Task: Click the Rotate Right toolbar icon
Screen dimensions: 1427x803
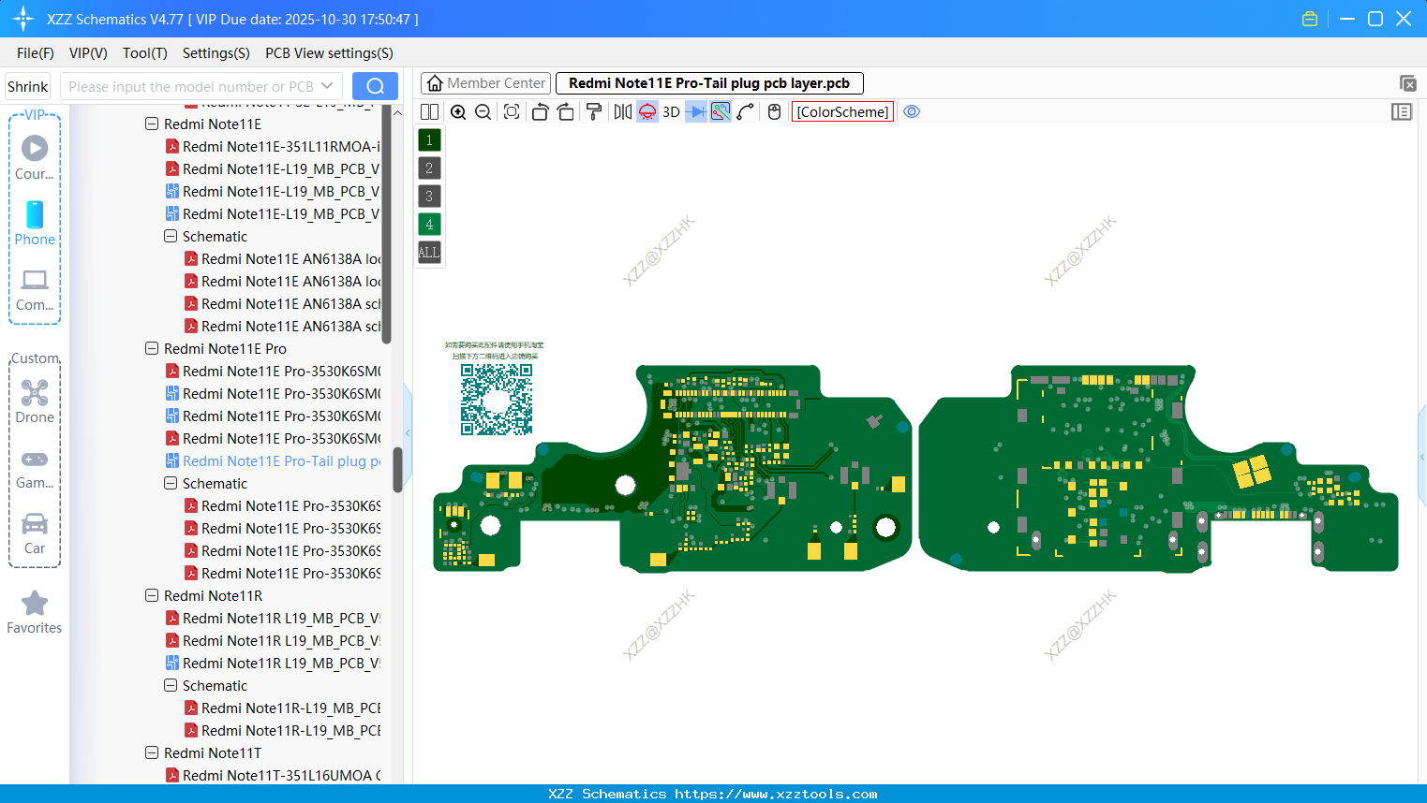Action: [565, 111]
